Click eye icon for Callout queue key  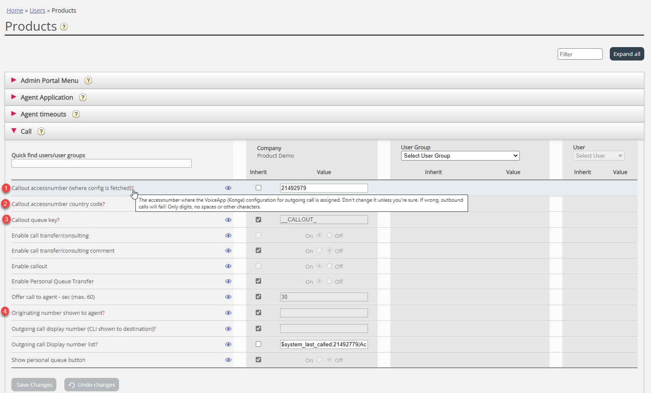click(228, 220)
